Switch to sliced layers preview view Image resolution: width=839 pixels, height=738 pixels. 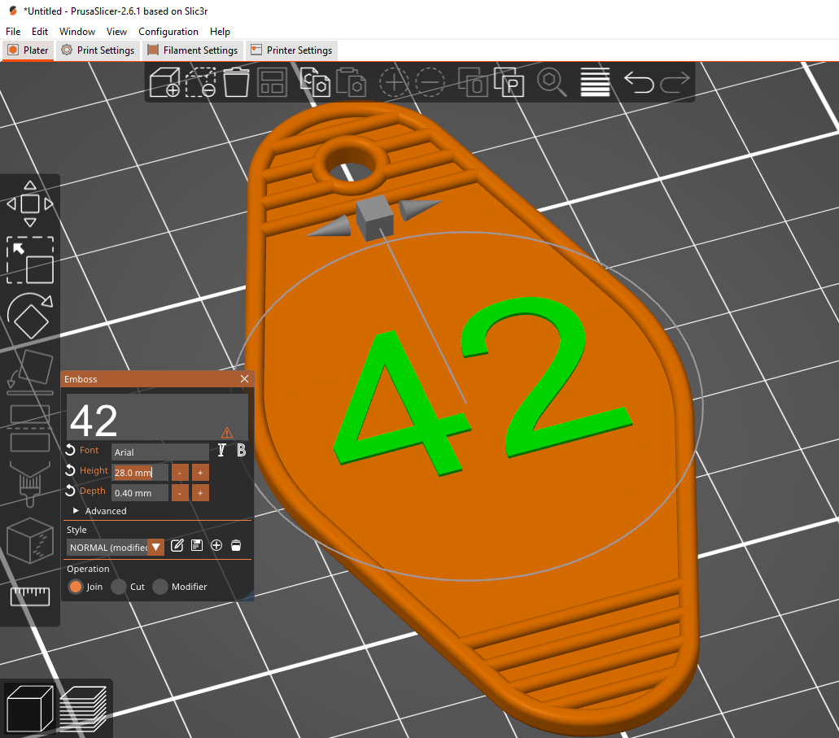(x=83, y=709)
